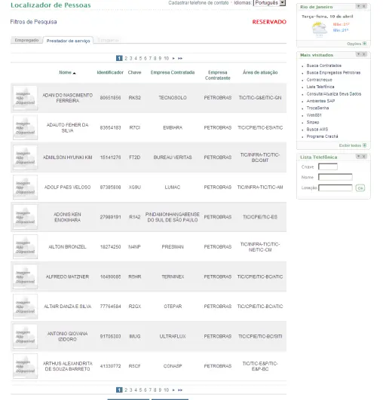The width and height of the screenshot is (383, 400).
Task: Expand Exibir todos in Mais visitados
Action: pos(353,145)
